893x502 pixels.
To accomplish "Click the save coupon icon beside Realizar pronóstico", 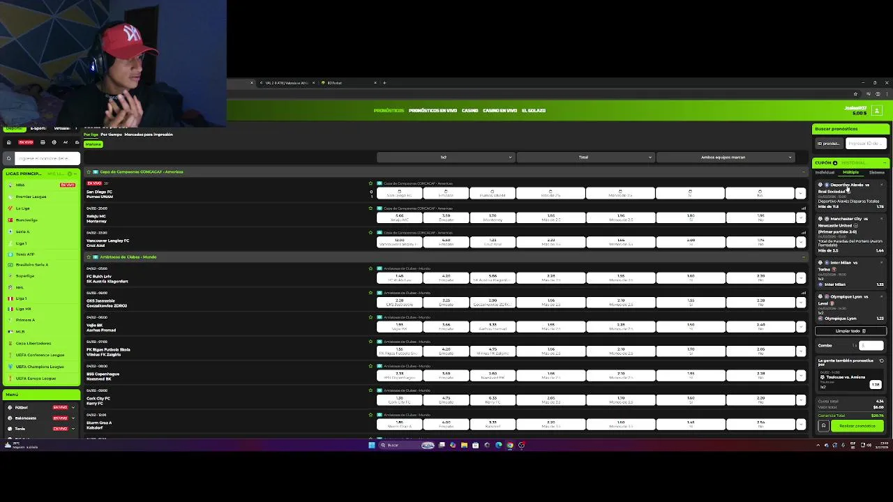I will pyautogui.click(x=823, y=425).
